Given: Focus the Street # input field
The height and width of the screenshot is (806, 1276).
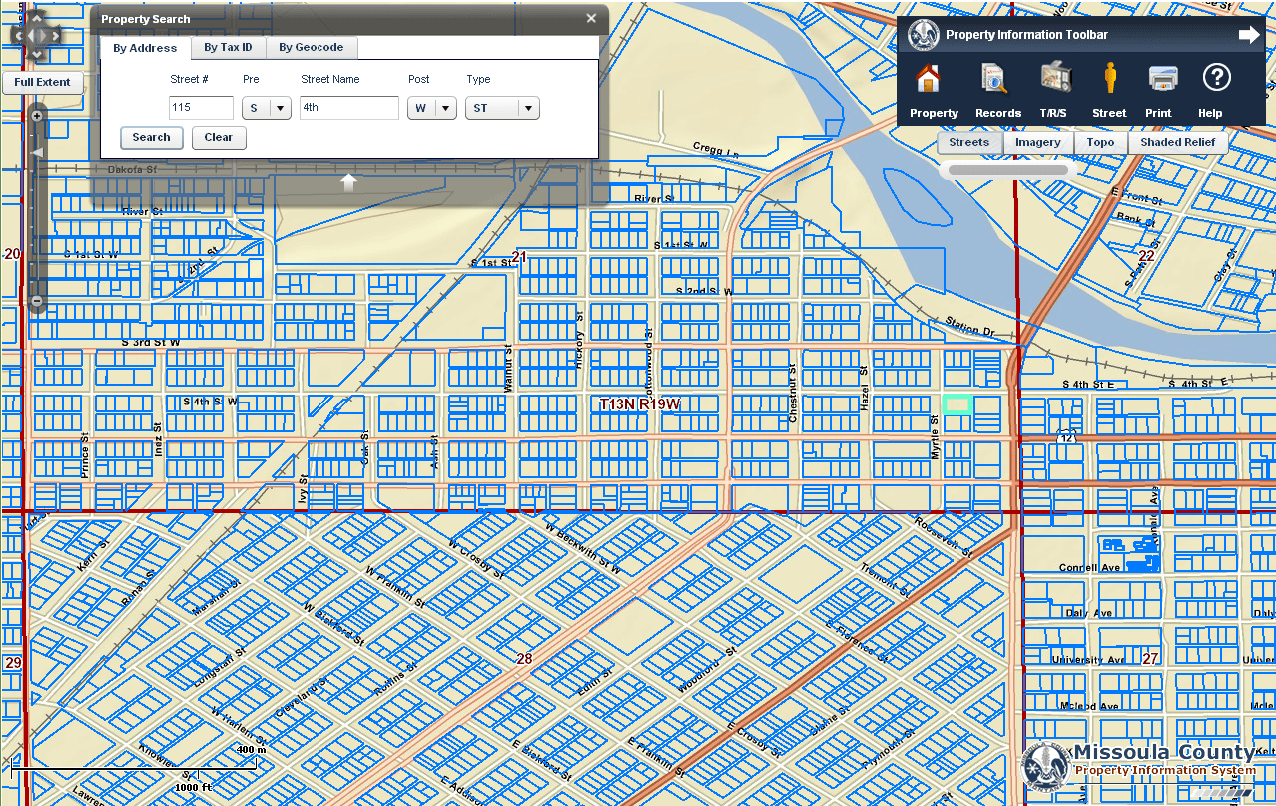Looking at the screenshot, I should point(201,108).
